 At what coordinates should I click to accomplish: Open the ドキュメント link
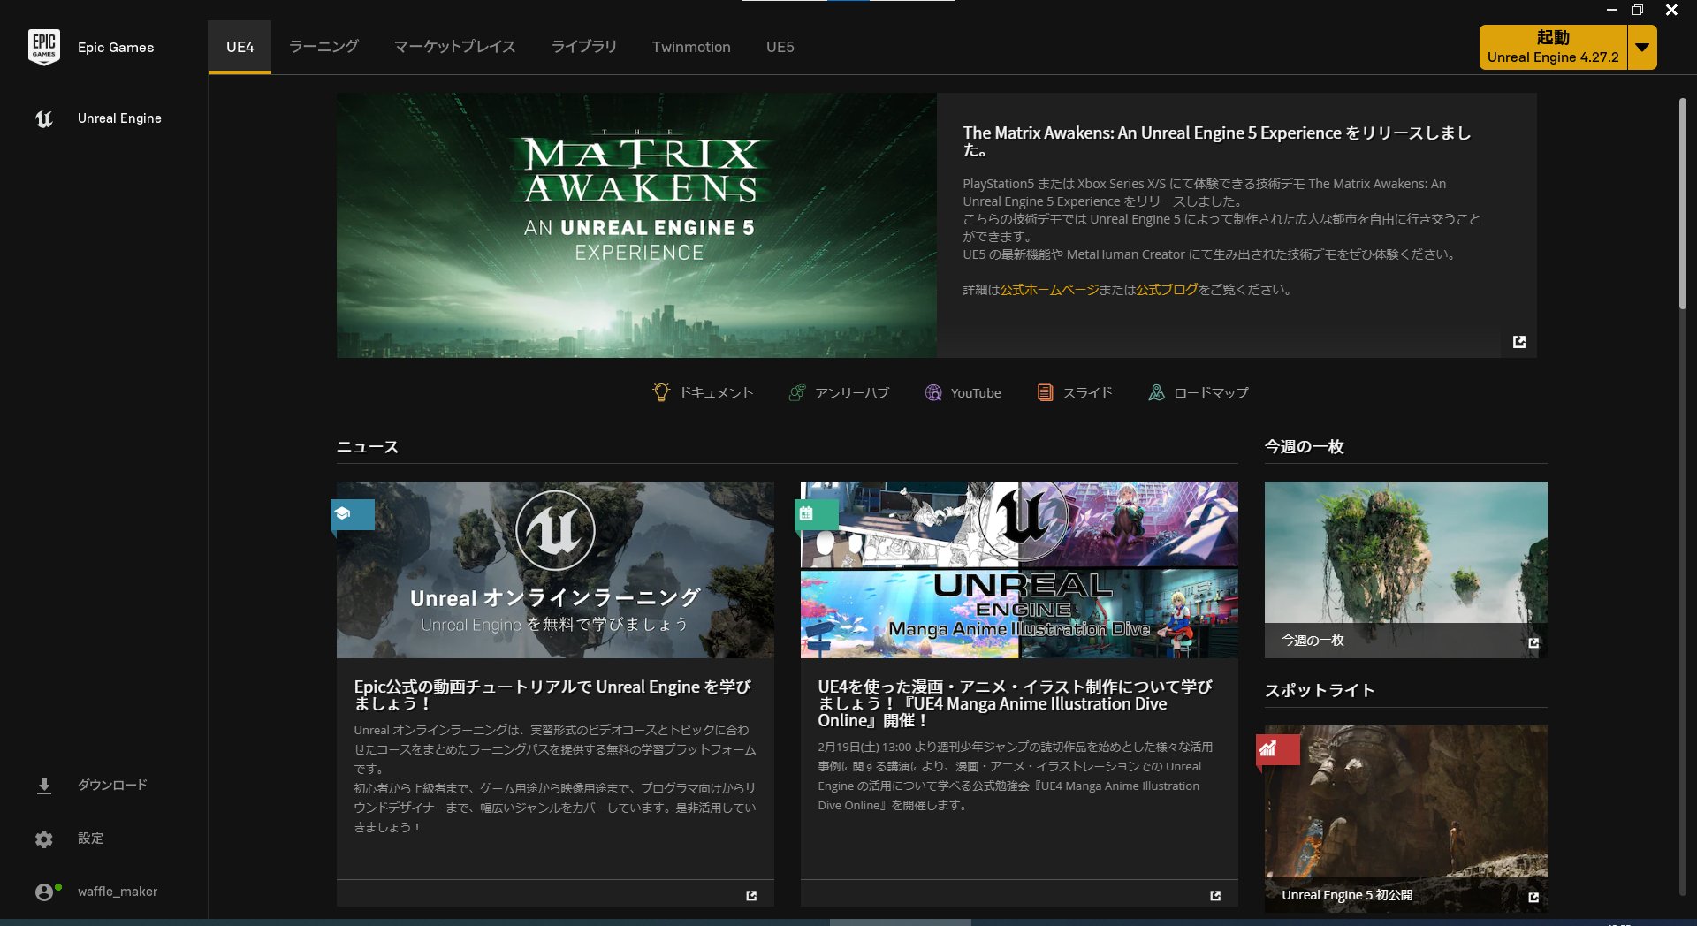click(716, 393)
